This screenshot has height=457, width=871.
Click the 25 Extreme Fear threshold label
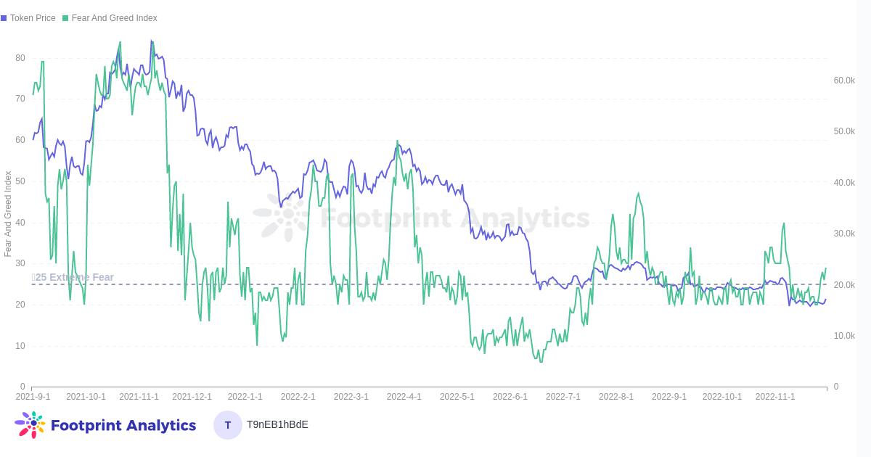pyautogui.click(x=73, y=277)
